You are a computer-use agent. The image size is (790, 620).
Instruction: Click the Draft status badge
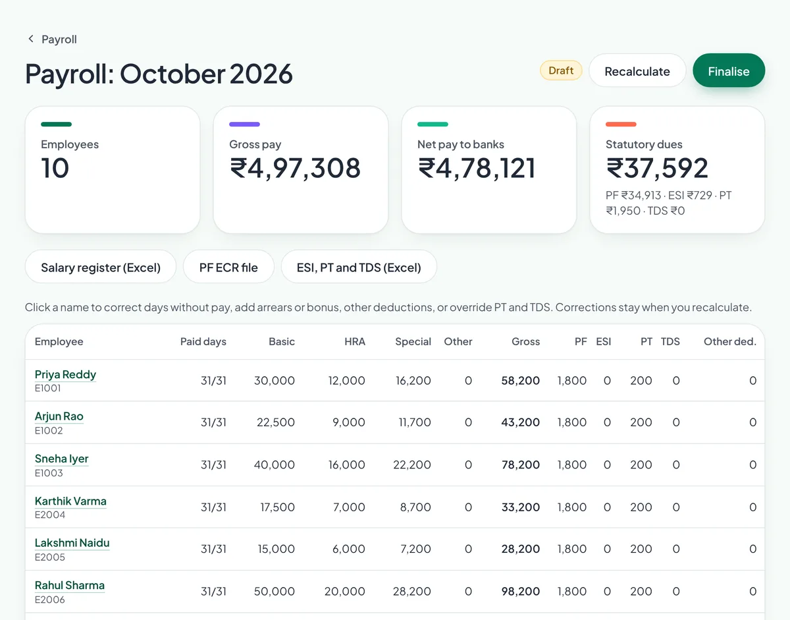[x=561, y=70]
